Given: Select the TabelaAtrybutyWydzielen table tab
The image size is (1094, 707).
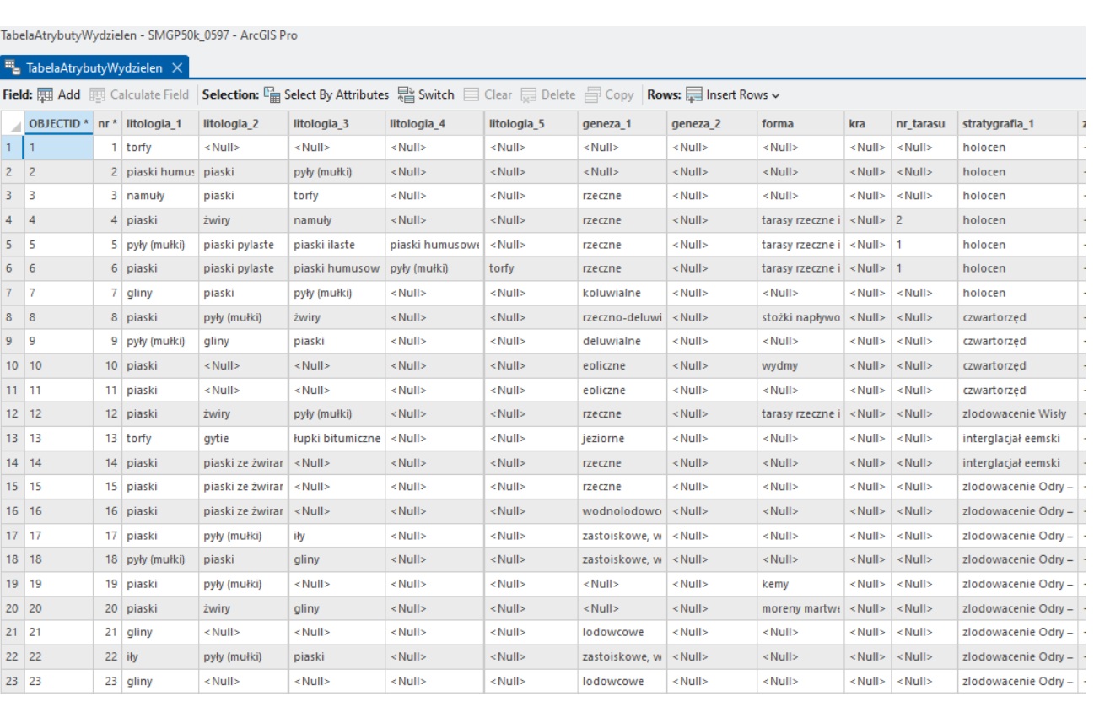Looking at the screenshot, I should click(94, 67).
